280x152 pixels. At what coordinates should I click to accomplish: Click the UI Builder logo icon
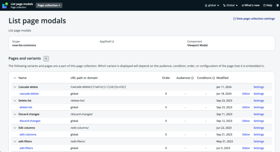click(5, 5)
